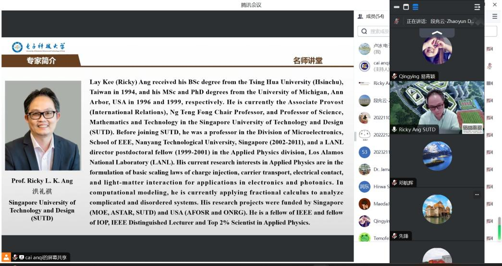The width and height of the screenshot is (502, 266).
Task: Select the frog avatar Temofe member
Action: coord(364,238)
